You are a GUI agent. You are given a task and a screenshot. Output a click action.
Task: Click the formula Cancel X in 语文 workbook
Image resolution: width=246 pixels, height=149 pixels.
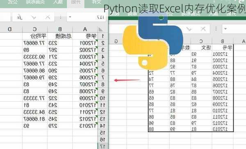(x=203, y=29)
